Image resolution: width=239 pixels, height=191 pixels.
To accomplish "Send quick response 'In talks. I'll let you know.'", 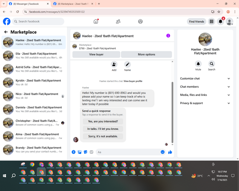I will point(103,129).
